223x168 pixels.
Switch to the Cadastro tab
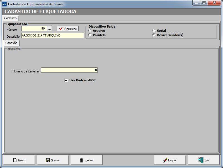11,18
